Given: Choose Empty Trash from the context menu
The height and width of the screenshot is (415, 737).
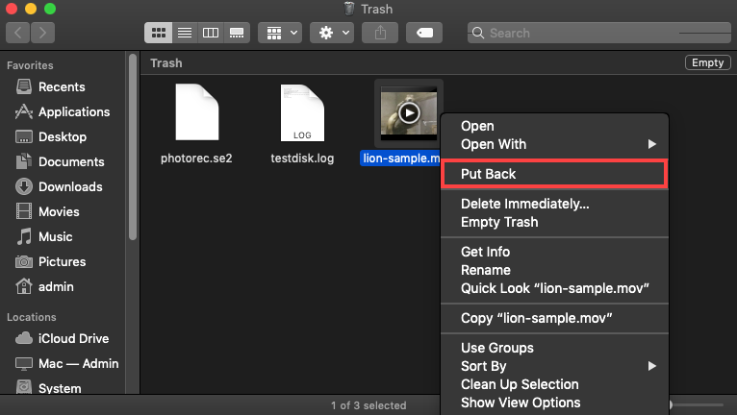Looking at the screenshot, I should (x=554, y=222).
